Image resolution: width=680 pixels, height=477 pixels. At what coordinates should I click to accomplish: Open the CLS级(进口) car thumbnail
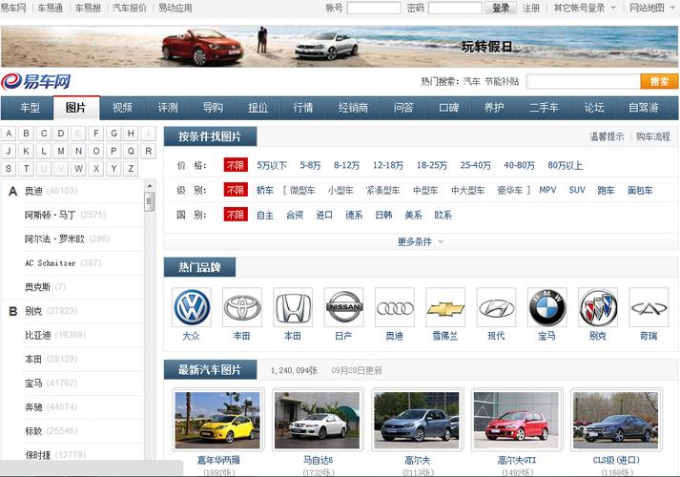[x=616, y=420]
